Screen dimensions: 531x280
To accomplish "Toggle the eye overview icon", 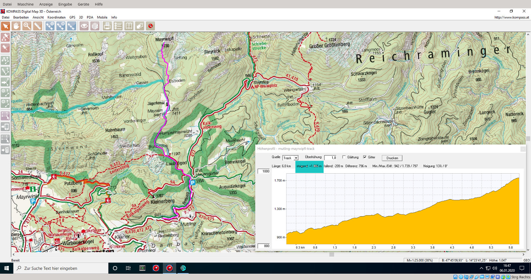I will (84, 26).
